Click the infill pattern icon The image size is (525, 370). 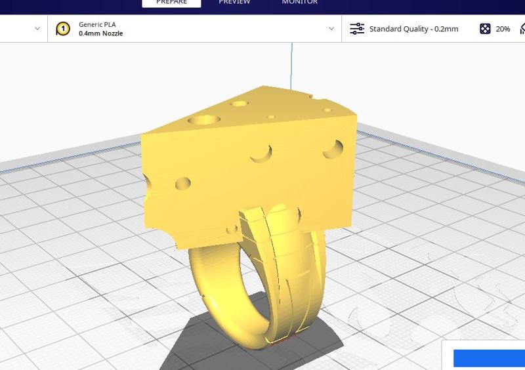[x=485, y=29]
